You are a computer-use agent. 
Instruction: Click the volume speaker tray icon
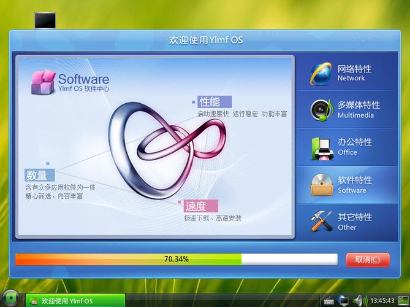pos(360,300)
